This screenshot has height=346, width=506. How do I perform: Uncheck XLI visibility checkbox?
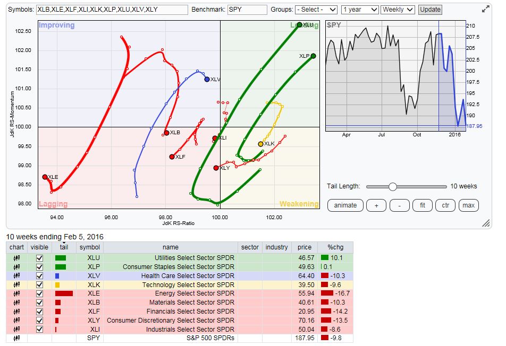click(x=39, y=329)
